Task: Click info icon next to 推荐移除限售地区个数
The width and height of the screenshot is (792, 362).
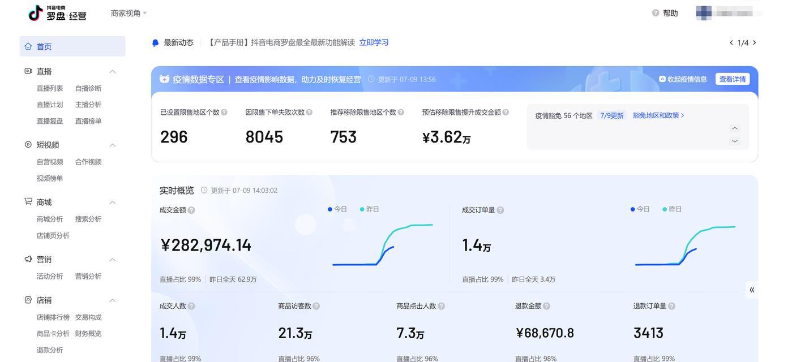Action: [x=401, y=112]
